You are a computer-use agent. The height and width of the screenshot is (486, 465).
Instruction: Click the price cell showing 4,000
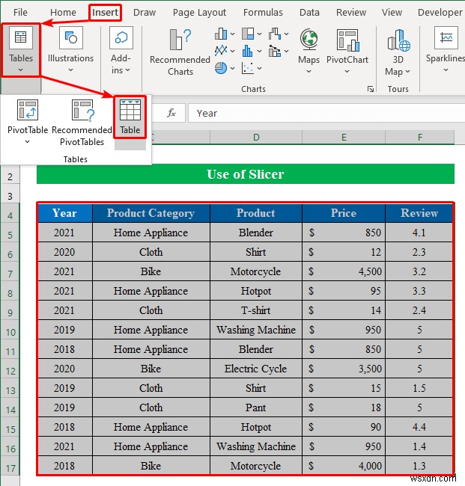click(344, 466)
